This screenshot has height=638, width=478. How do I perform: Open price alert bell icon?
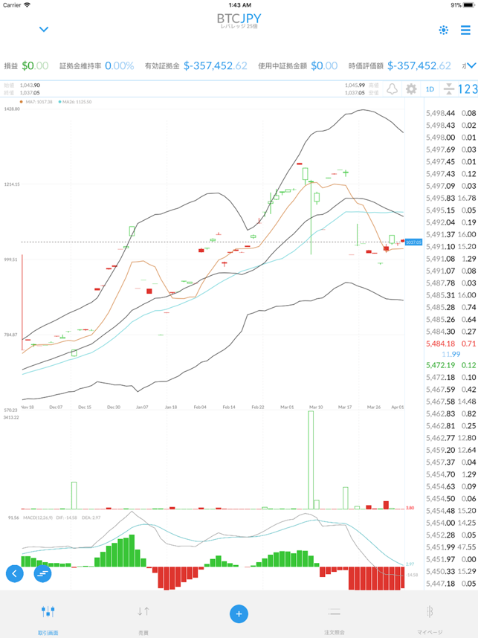(392, 89)
